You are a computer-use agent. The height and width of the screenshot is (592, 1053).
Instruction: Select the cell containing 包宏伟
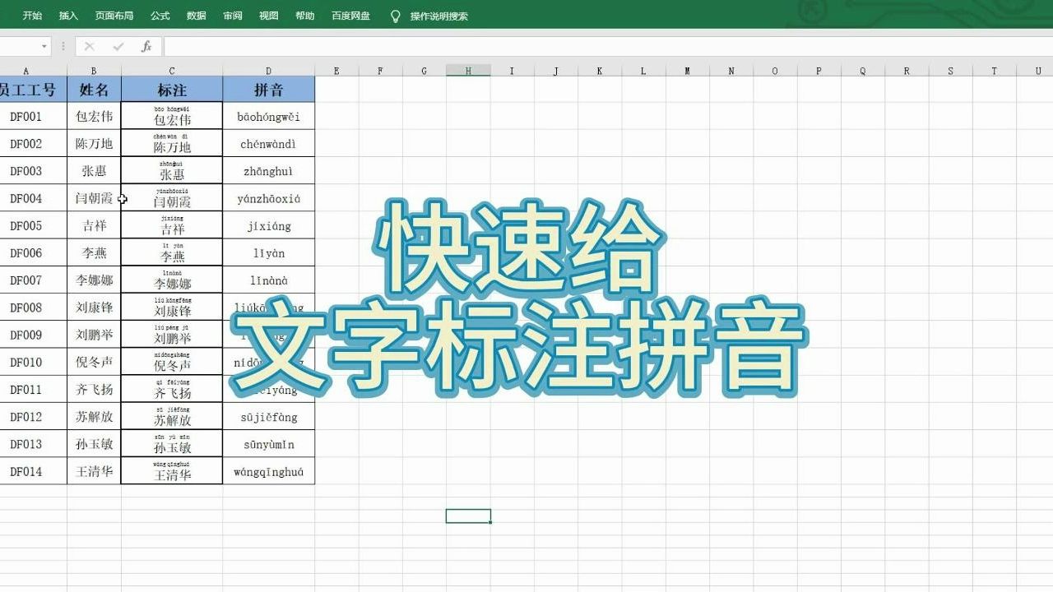94,115
